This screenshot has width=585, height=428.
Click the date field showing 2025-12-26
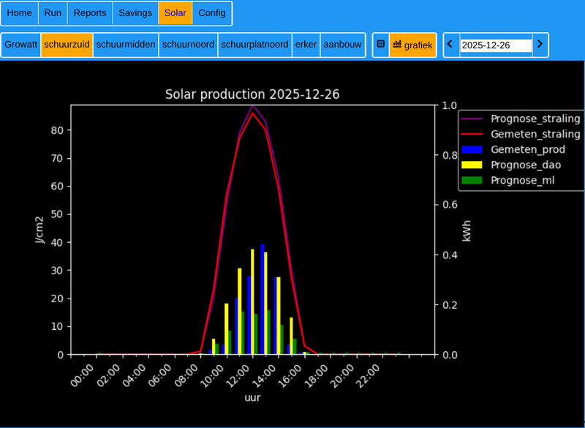click(495, 45)
